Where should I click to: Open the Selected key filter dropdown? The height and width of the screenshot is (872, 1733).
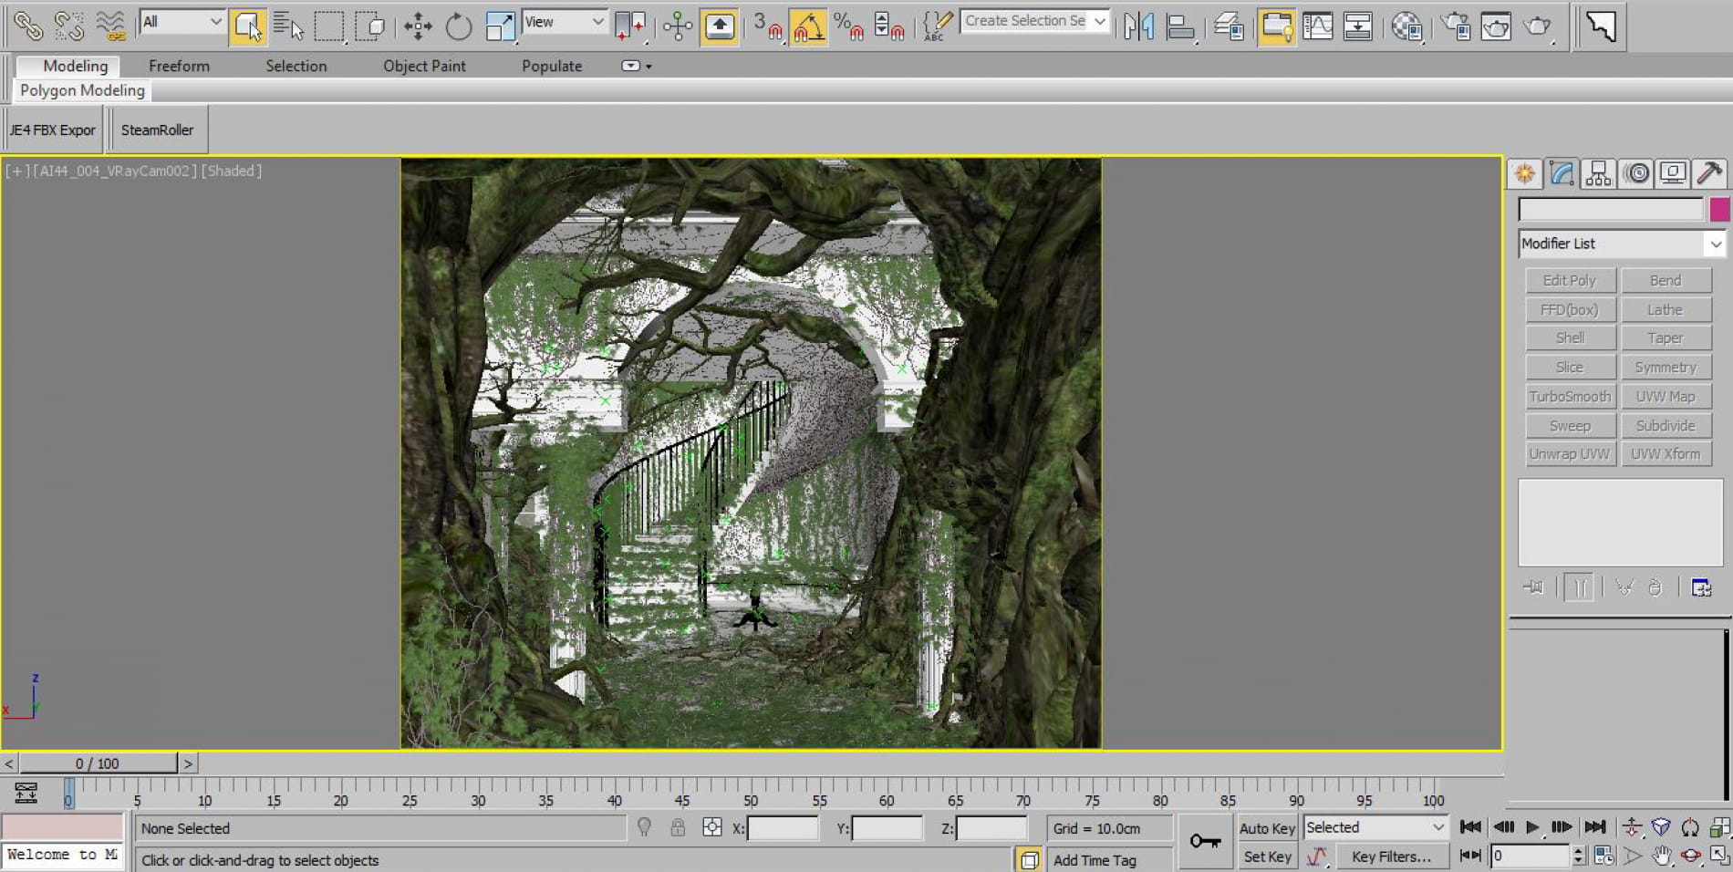pyautogui.click(x=1375, y=827)
